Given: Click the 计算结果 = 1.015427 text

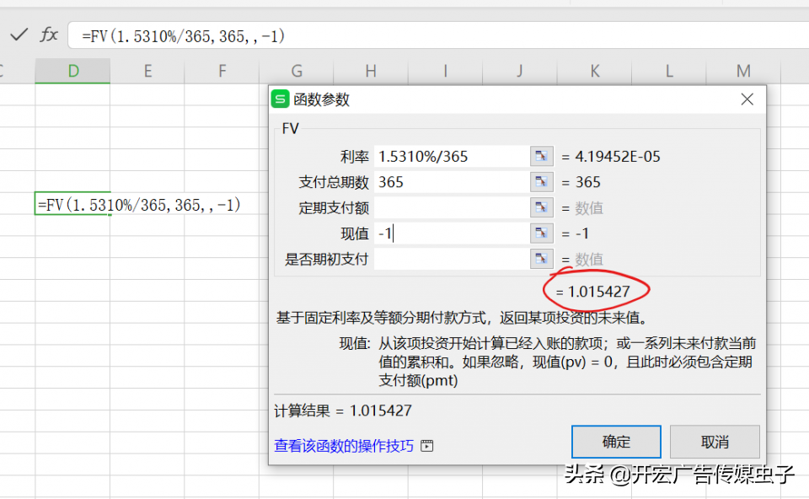Looking at the screenshot, I should pyautogui.click(x=343, y=410).
